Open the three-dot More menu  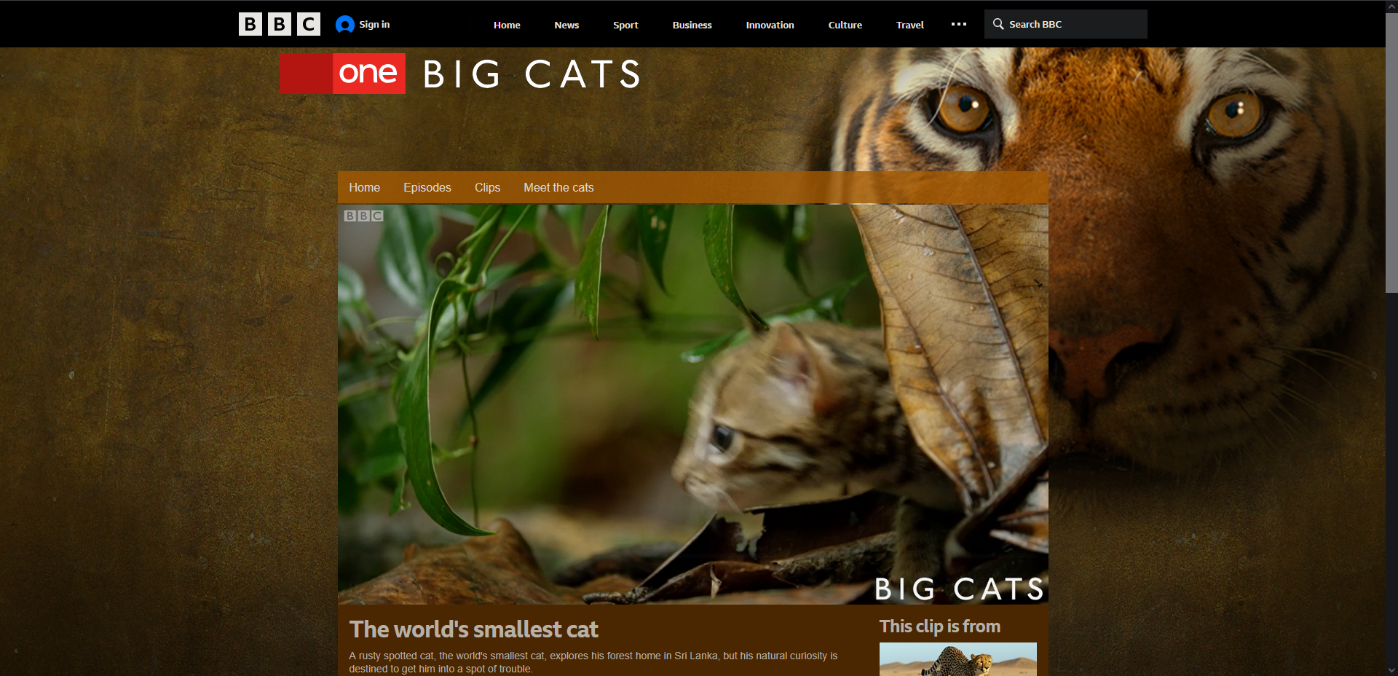[959, 24]
